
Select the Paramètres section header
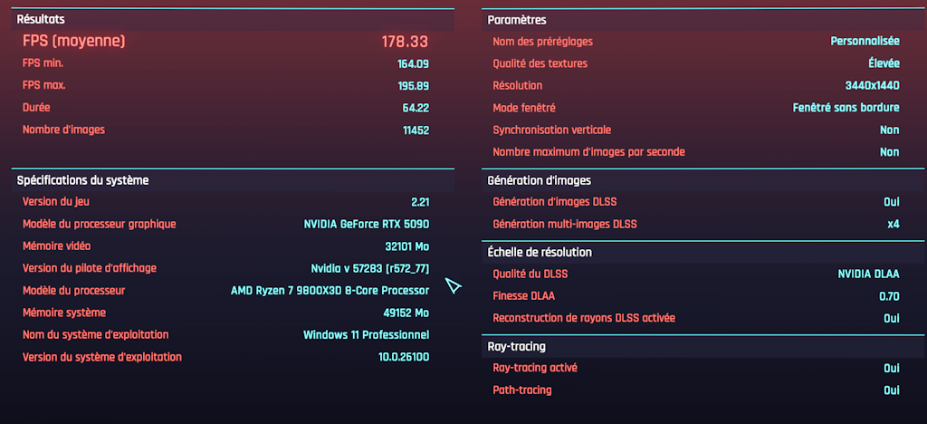(517, 20)
